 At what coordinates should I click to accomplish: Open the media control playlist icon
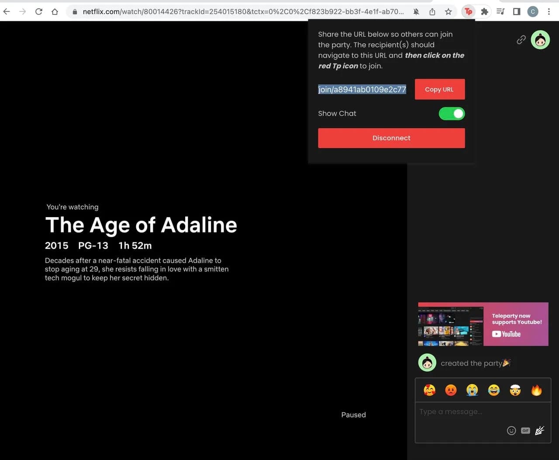(500, 12)
